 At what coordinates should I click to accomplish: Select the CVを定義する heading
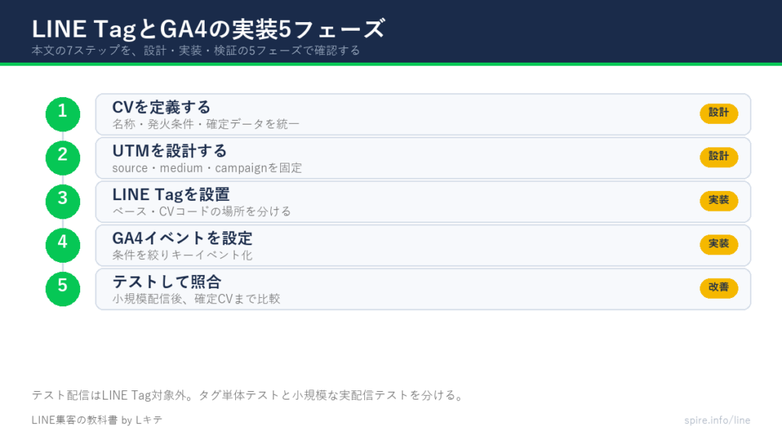[161, 107]
